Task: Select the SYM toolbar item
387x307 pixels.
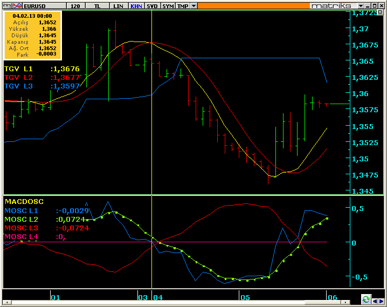Action: (x=168, y=6)
